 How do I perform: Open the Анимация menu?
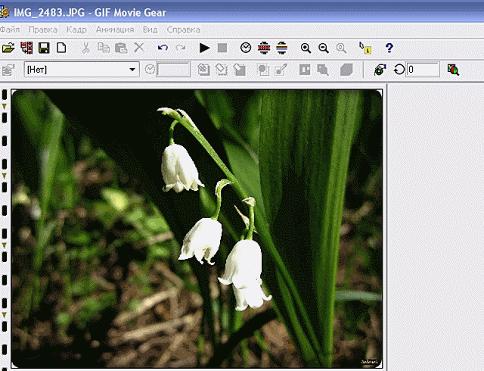point(115,30)
